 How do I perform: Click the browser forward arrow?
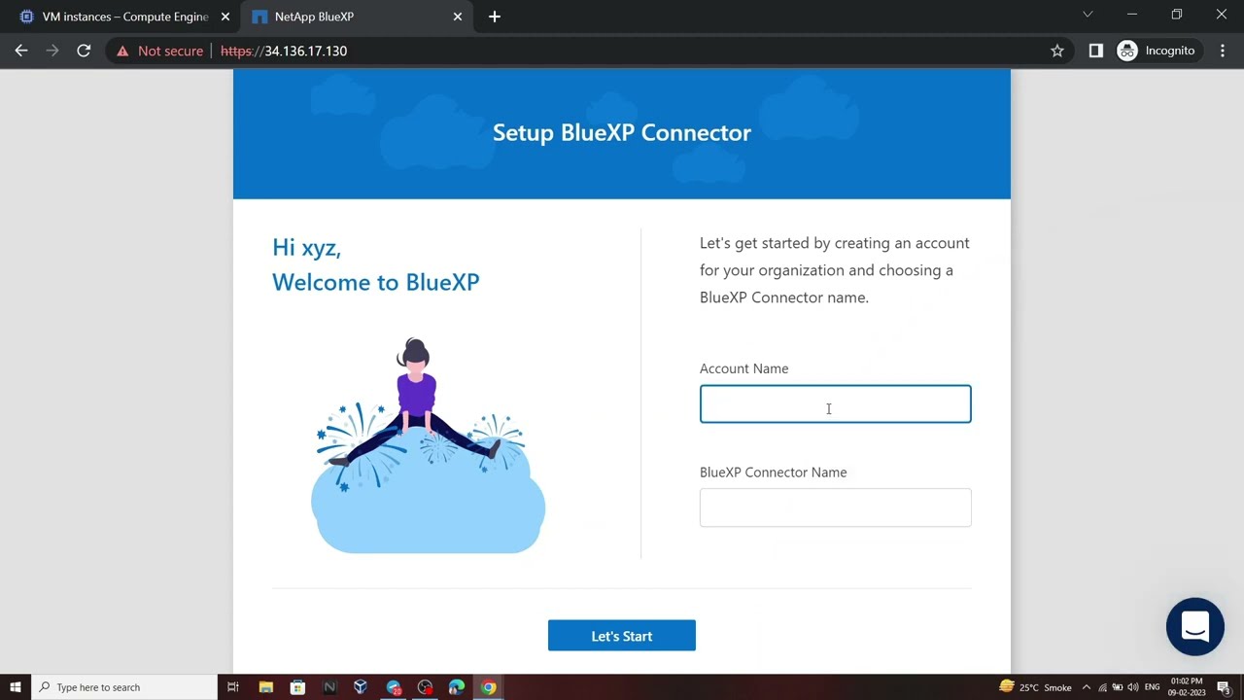[x=52, y=51]
